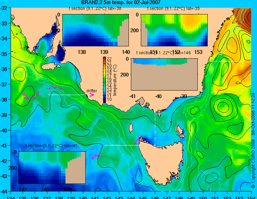Viewport: 257px width, 199px height.
Task: Click depth label 200 beside the lon=146 inset
Action: [x=125, y=75]
